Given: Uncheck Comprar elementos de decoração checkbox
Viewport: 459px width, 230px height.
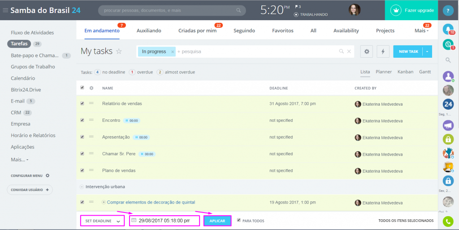Looking at the screenshot, I should (82, 202).
